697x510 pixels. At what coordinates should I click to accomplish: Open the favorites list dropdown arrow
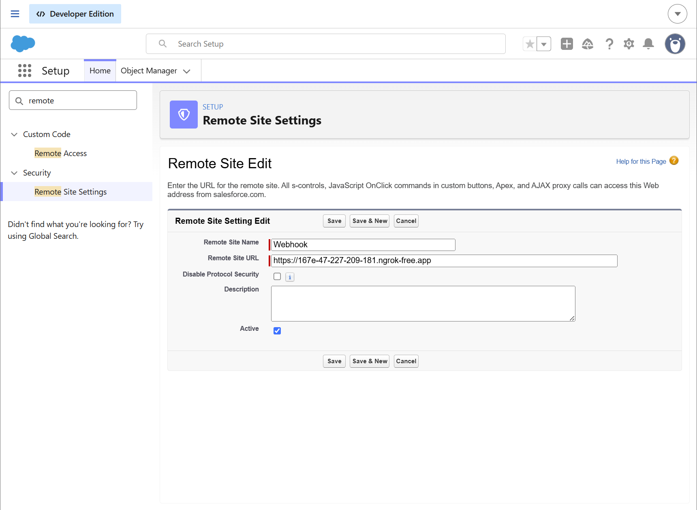point(544,44)
